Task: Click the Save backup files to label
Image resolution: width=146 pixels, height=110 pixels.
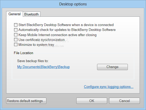Action: coord(33,61)
